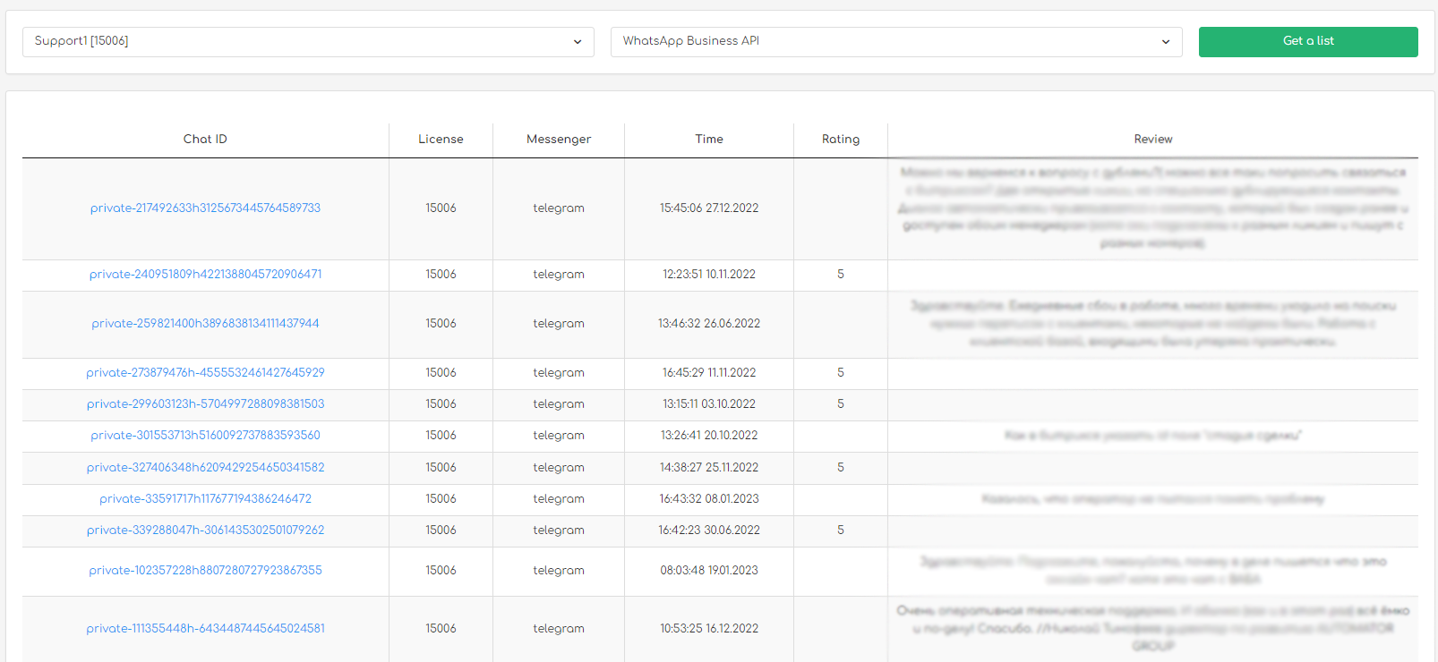Viewport: 1438px width, 662px height.
Task: Select chat private-299603123h-5704997288098381503
Action: coord(205,404)
